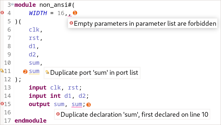Click the 'input' keyword on line 13
This screenshot has height=125, width=221.
[x=38, y=88]
